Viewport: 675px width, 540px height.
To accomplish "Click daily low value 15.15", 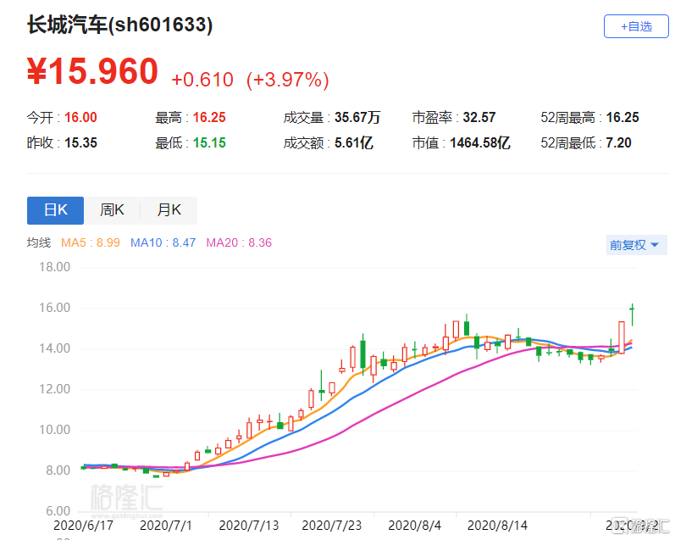I will click(209, 142).
